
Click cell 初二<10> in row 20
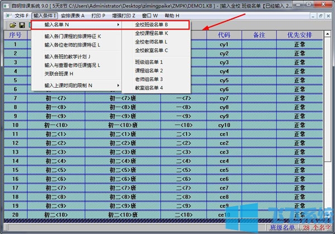coord(56,215)
